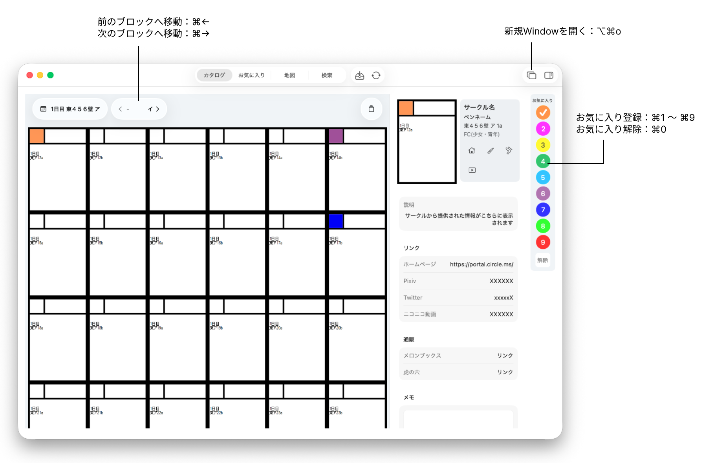Click the stacked pages icon above catalog grid
This screenshot has width=714, height=463.
tap(371, 109)
